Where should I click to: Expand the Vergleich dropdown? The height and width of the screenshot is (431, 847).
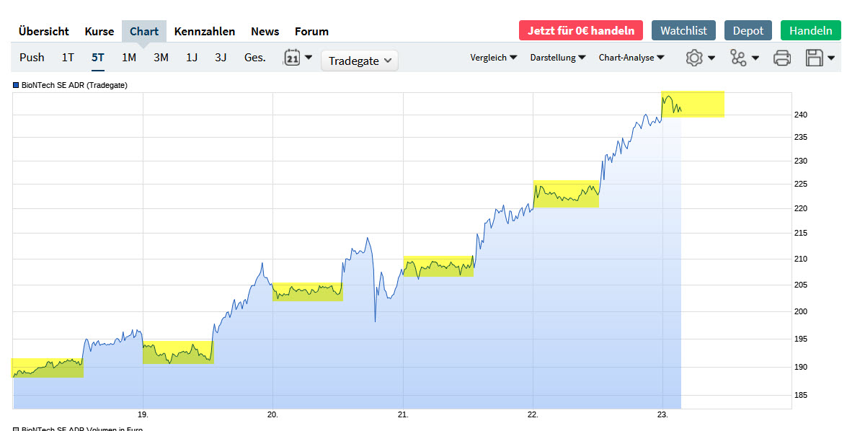tap(494, 57)
